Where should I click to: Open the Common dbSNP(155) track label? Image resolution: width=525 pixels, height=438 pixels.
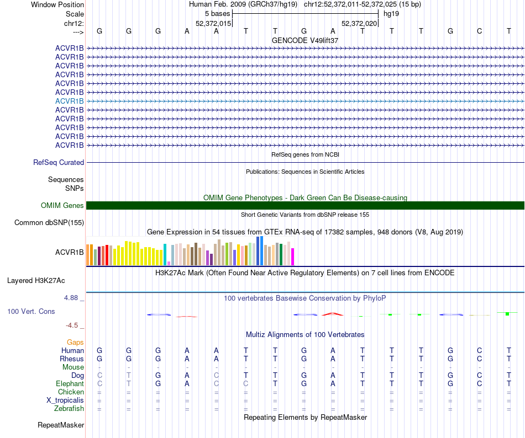click(49, 222)
